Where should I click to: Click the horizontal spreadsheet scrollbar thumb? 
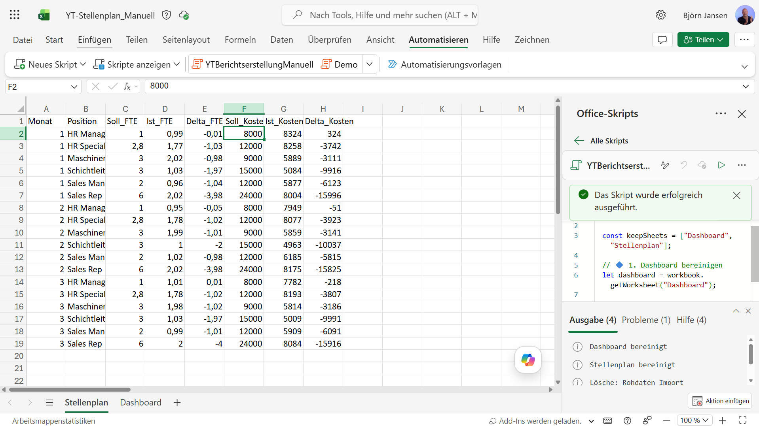pyautogui.click(x=69, y=390)
